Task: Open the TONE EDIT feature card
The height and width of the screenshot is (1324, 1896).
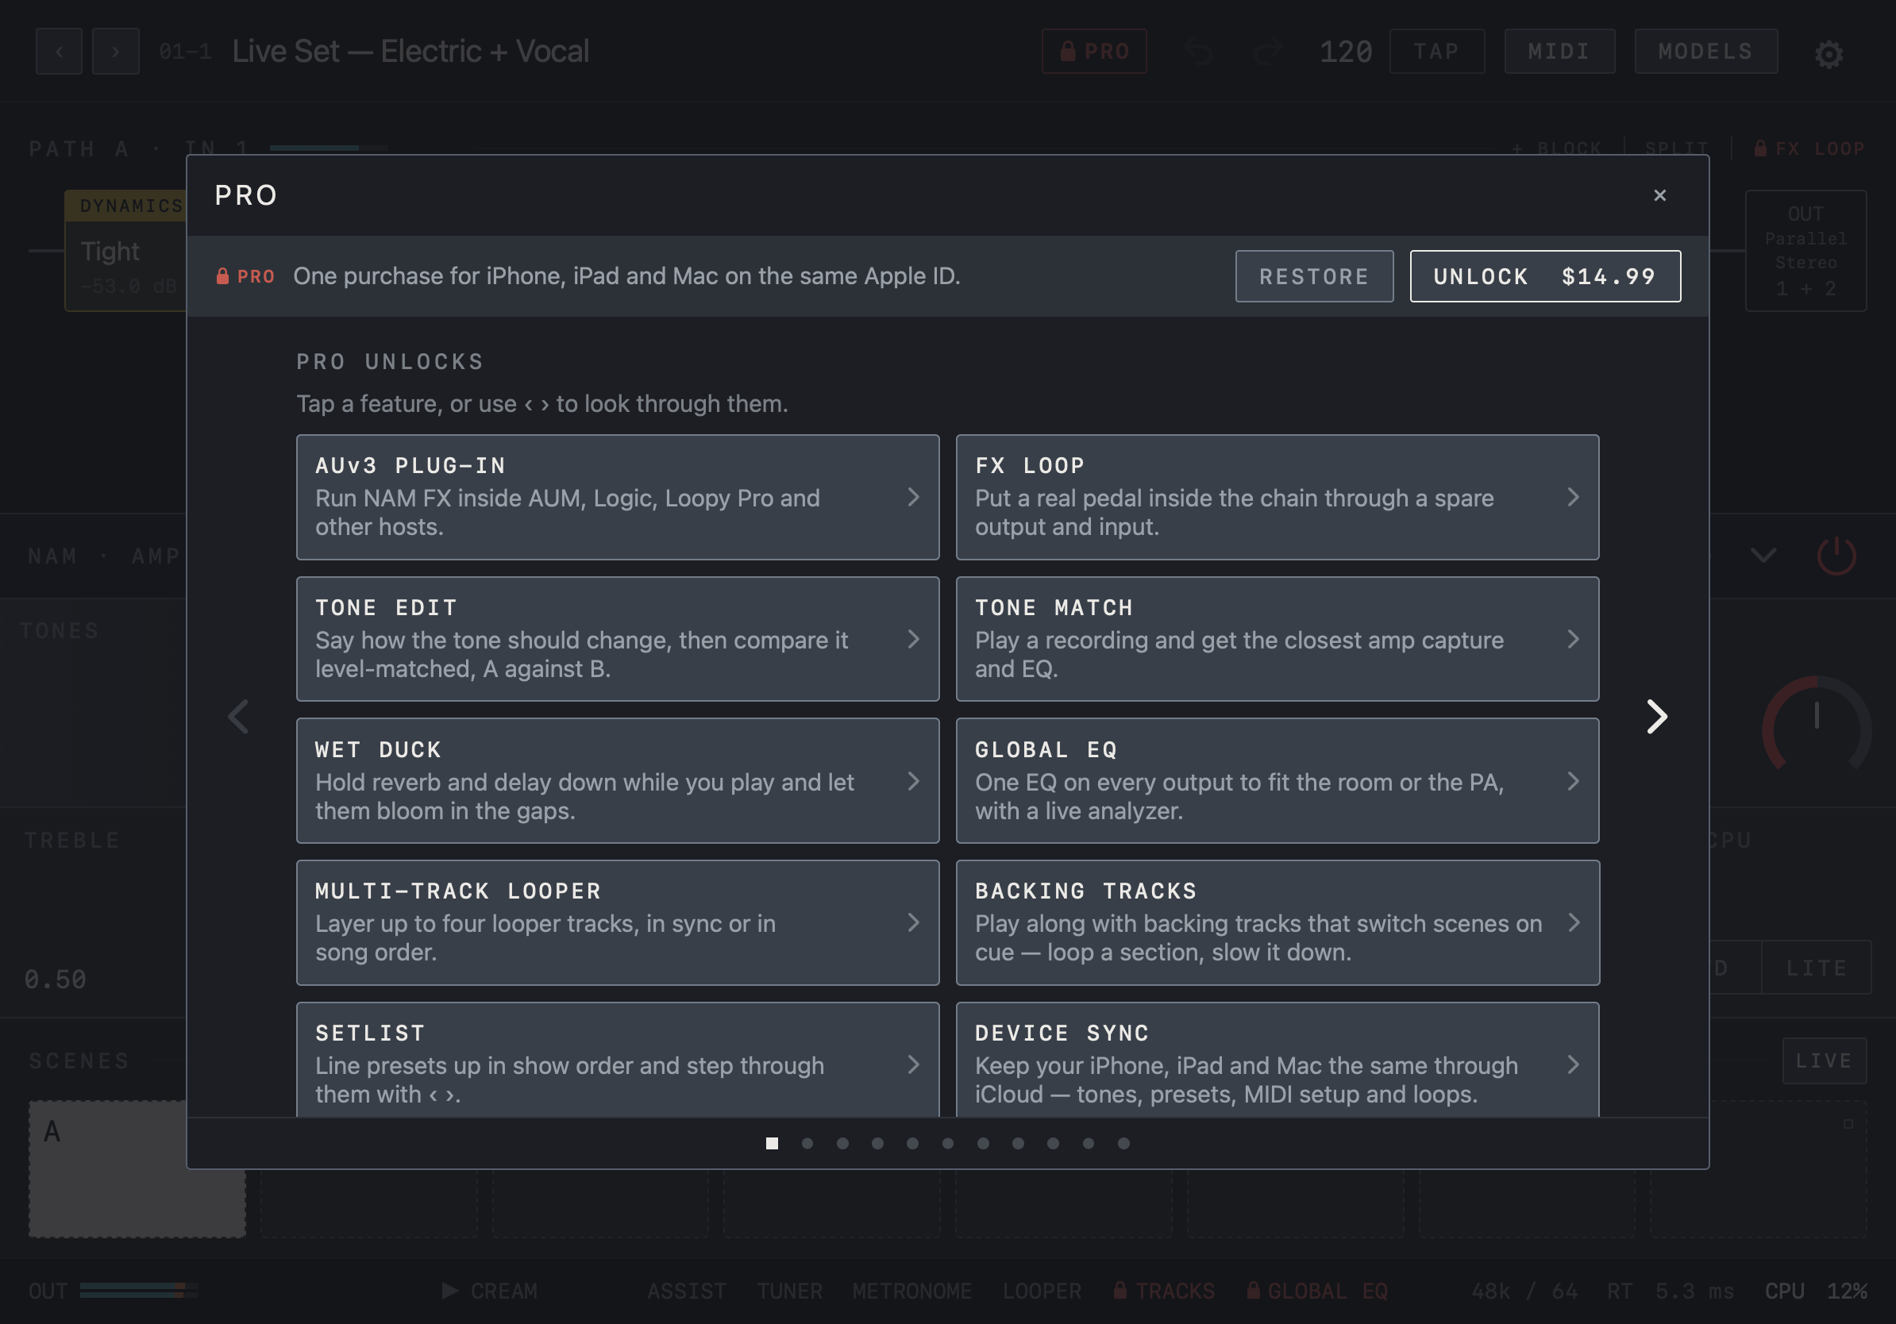Action: 618,639
